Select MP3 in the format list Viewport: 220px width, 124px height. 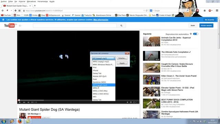click(x=104, y=97)
